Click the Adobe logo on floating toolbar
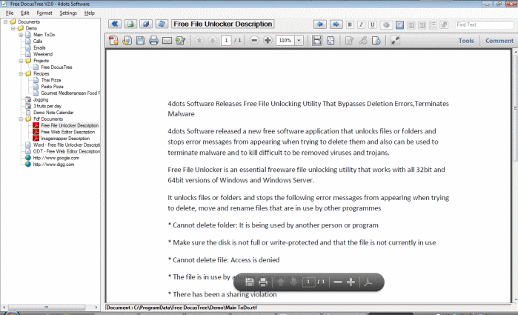This screenshot has height=315, width=518. click(x=372, y=282)
